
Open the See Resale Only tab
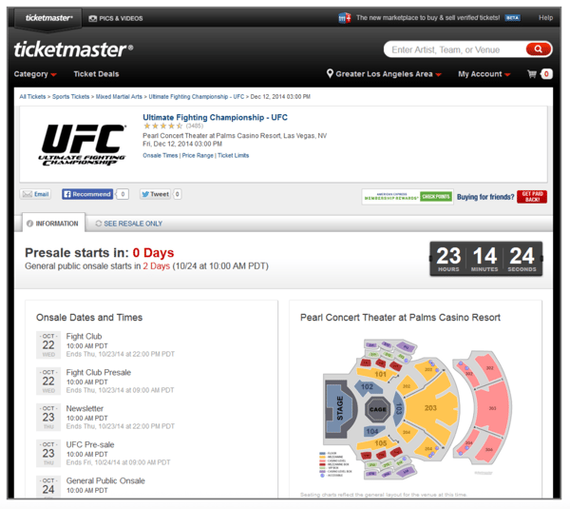[x=128, y=224]
